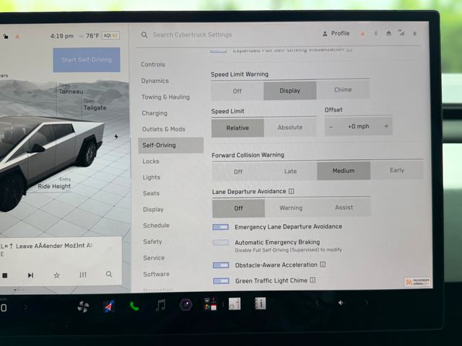Decrease volume with left chevron
The image size is (462, 346).
318,303
